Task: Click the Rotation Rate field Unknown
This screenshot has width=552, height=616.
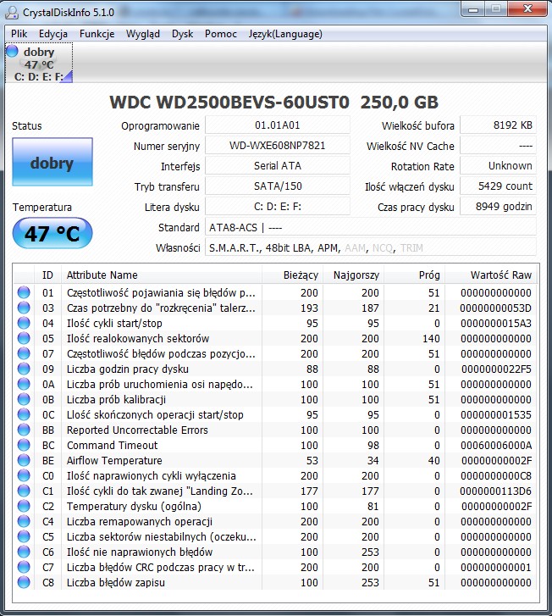Action: tap(498, 166)
